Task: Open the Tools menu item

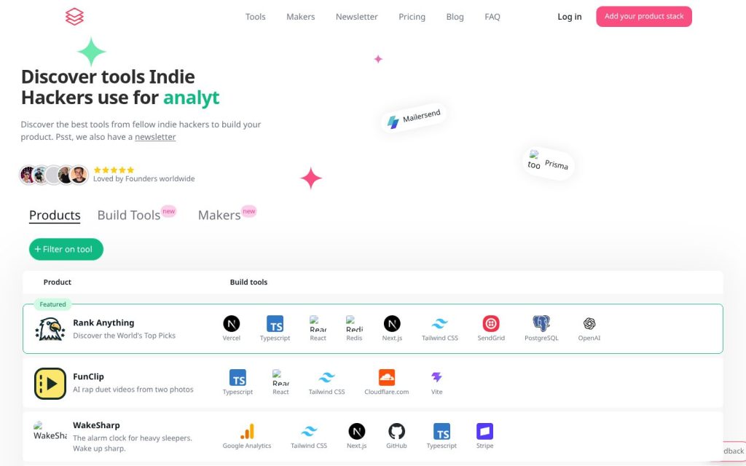Action: tap(256, 17)
